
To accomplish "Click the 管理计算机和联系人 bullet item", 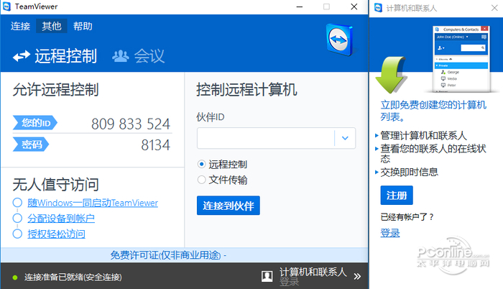I will 423,135.
